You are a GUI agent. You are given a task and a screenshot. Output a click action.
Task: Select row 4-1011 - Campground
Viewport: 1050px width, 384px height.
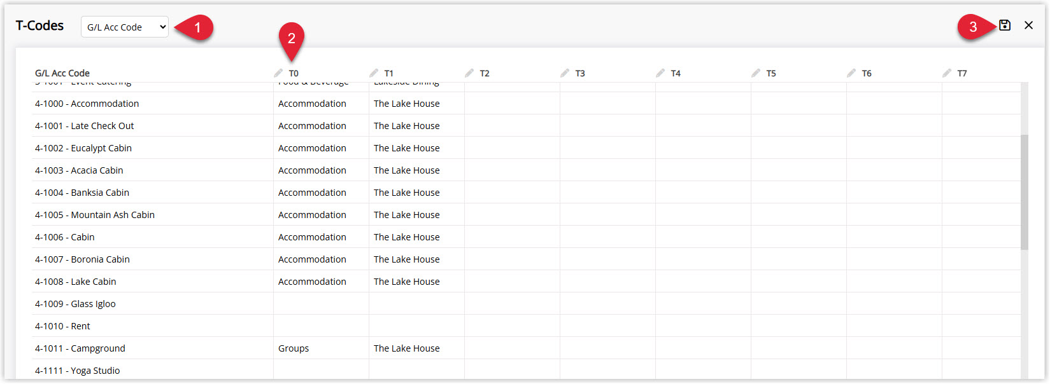pos(526,348)
